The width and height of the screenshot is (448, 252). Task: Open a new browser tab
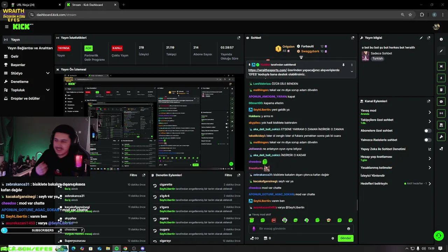tap(123, 5)
